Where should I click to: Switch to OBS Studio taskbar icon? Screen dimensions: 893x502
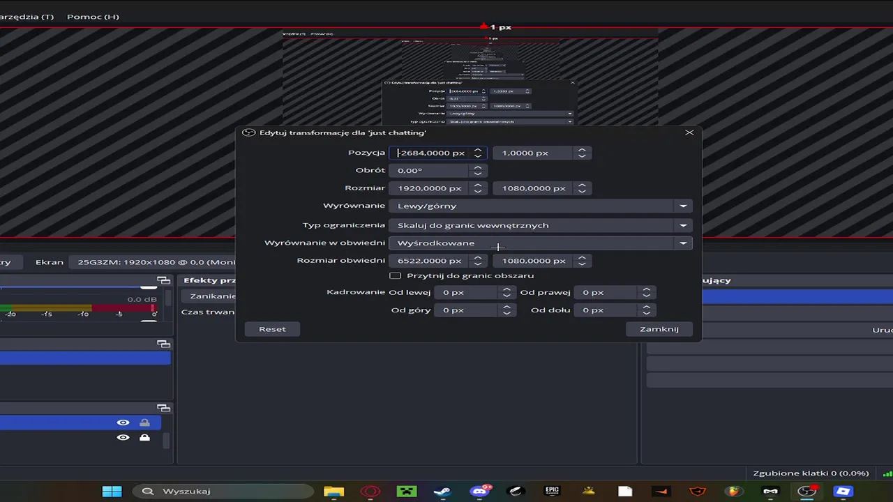[807, 491]
